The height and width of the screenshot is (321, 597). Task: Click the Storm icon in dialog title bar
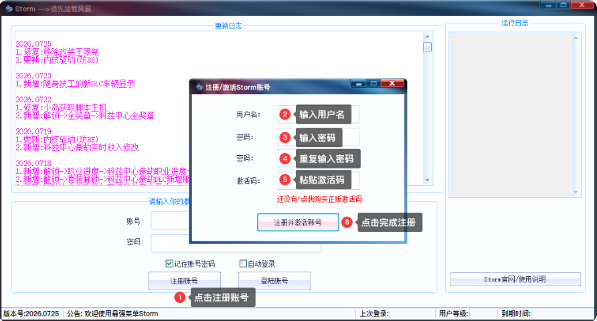[x=199, y=87]
